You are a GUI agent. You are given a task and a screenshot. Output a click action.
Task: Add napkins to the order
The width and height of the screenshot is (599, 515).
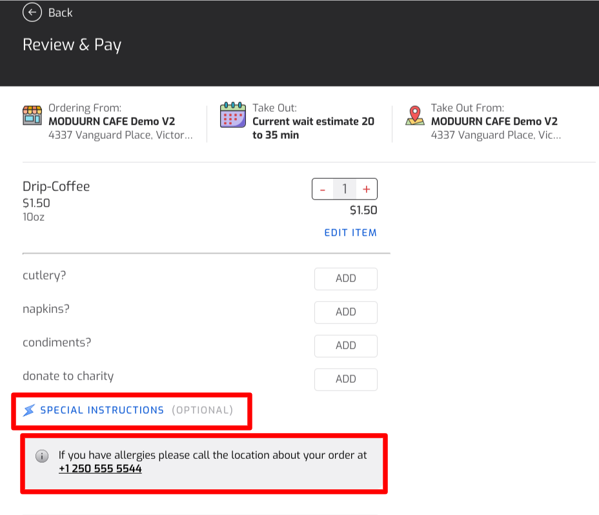pyautogui.click(x=346, y=312)
